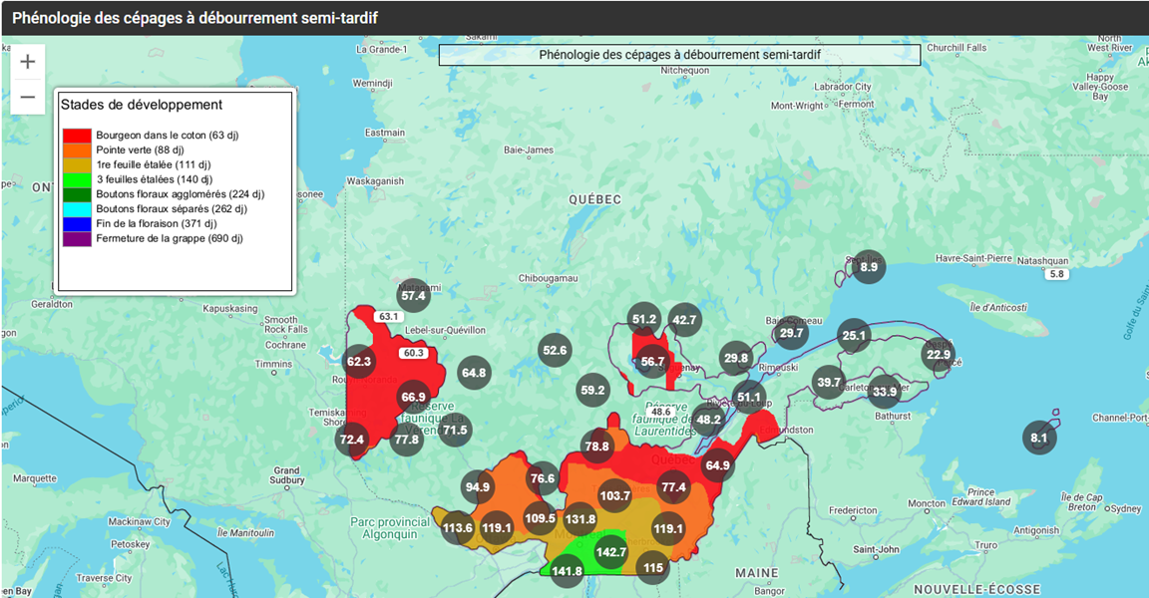The height and width of the screenshot is (598, 1149).
Task: Open the 8.9 station marker
Action: pyautogui.click(x=869, y=266)
